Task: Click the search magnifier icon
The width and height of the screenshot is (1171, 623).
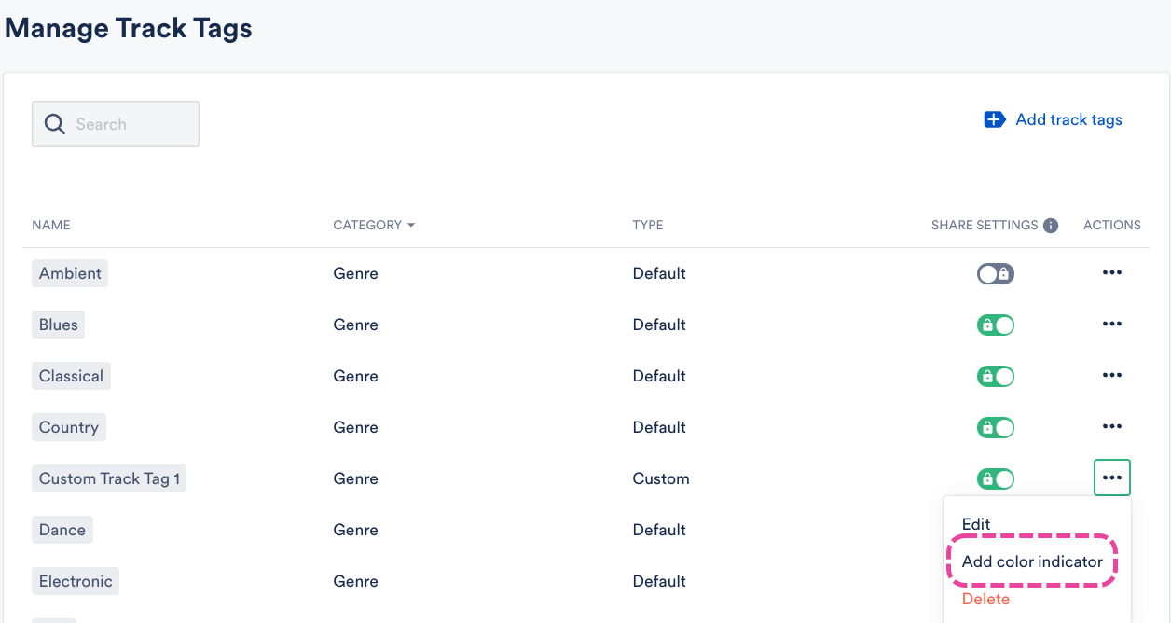Action: point(55,124)
